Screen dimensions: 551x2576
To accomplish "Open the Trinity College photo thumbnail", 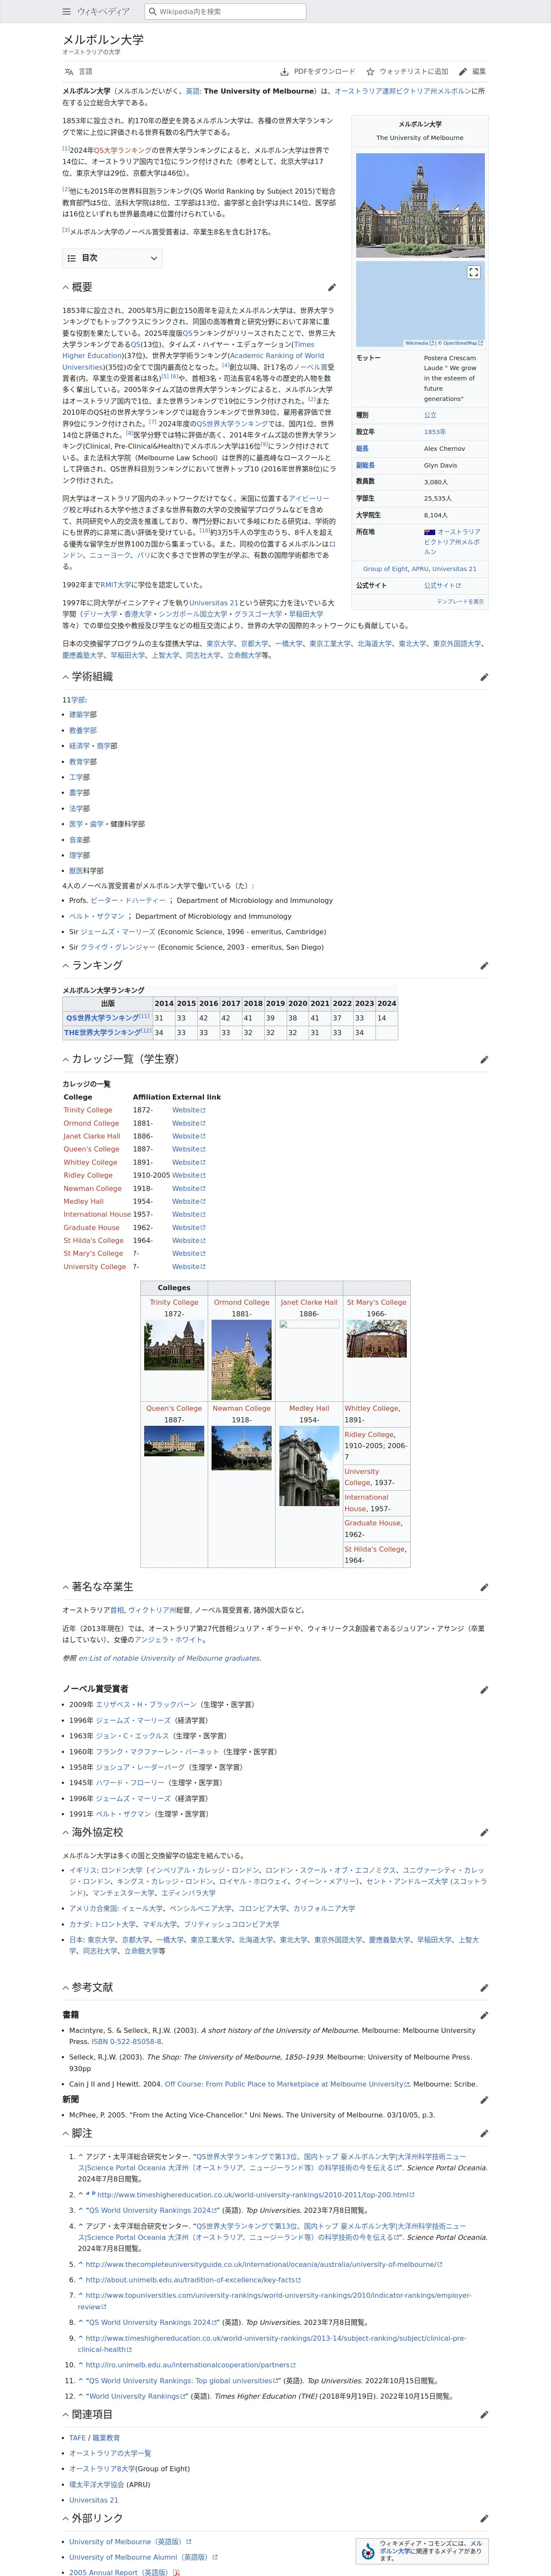I will [x=174, y=1345].
